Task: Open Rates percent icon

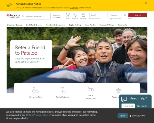Action: 68,15
